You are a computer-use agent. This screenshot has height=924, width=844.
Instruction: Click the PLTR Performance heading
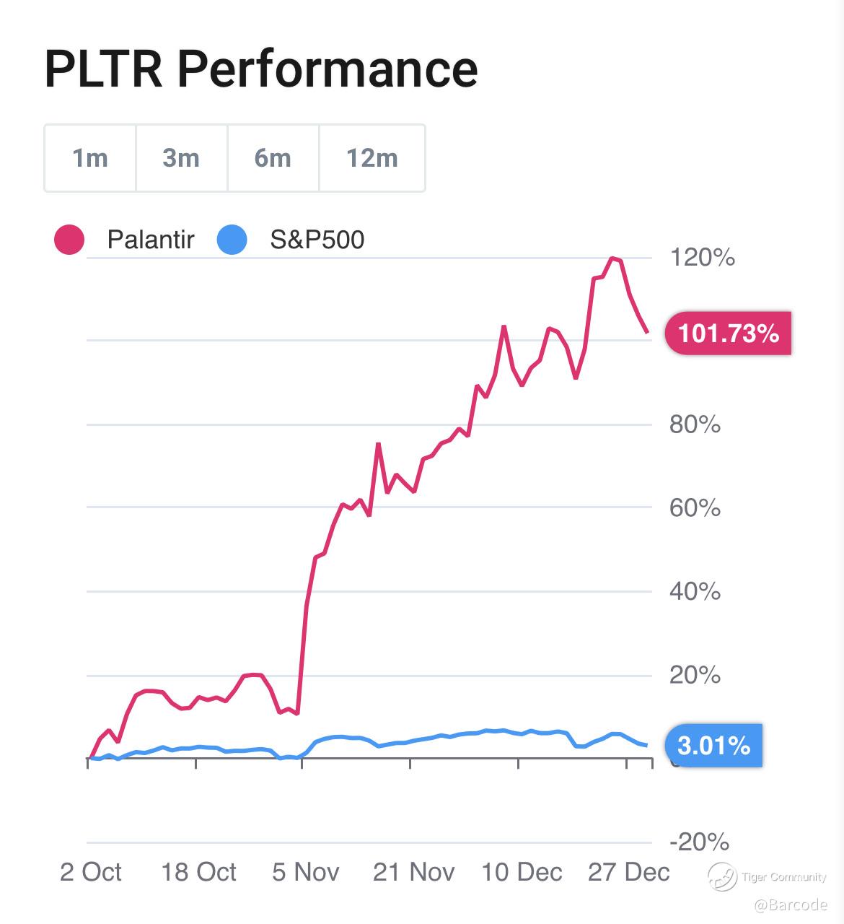click(261, 69)
